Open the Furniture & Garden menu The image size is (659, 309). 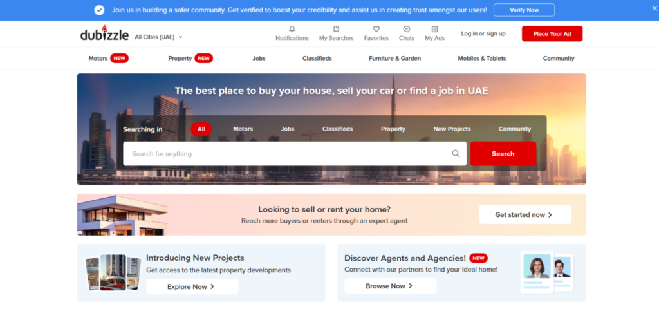point(394,59)
